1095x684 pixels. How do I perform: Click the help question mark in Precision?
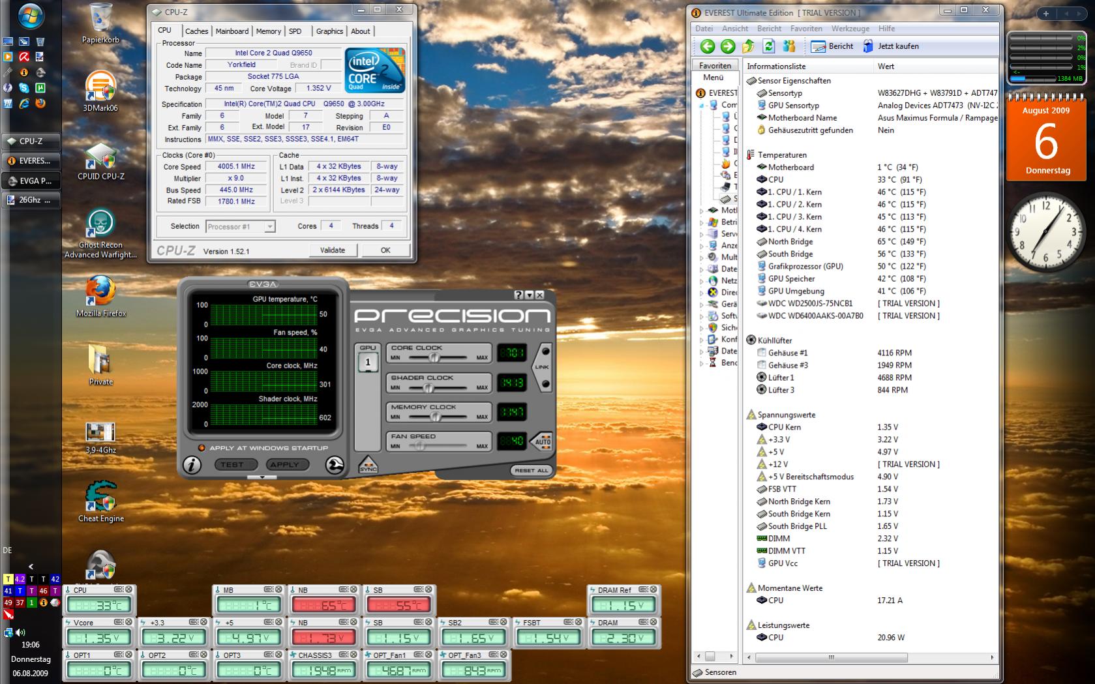coord(518,295)
